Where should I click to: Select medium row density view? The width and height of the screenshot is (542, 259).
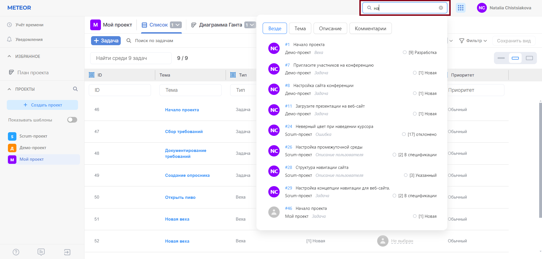[515, 58]
